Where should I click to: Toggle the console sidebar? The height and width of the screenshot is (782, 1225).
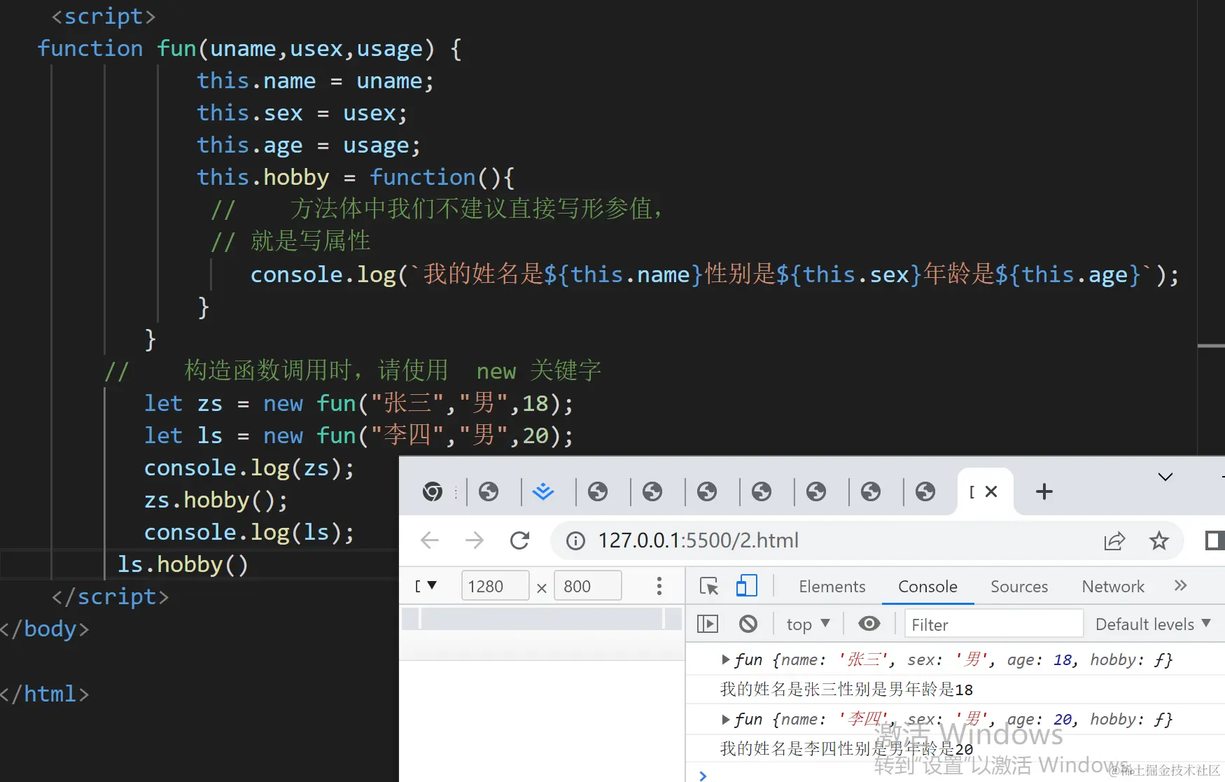[708, 624]
